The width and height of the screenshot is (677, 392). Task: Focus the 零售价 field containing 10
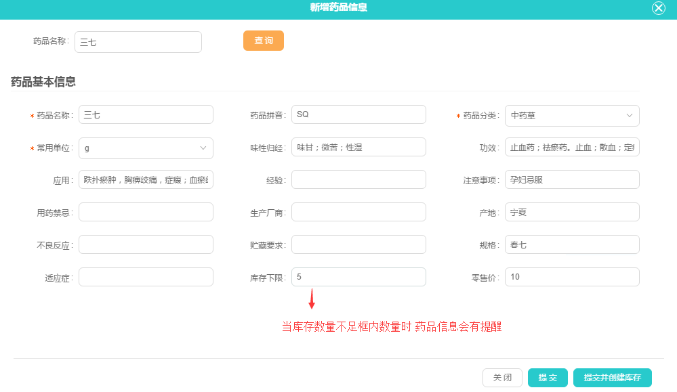pos(572,277)
